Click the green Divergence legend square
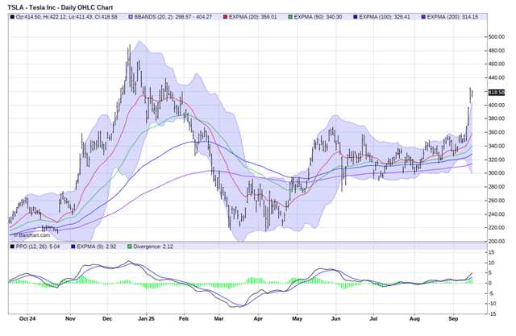 (130, 247)
